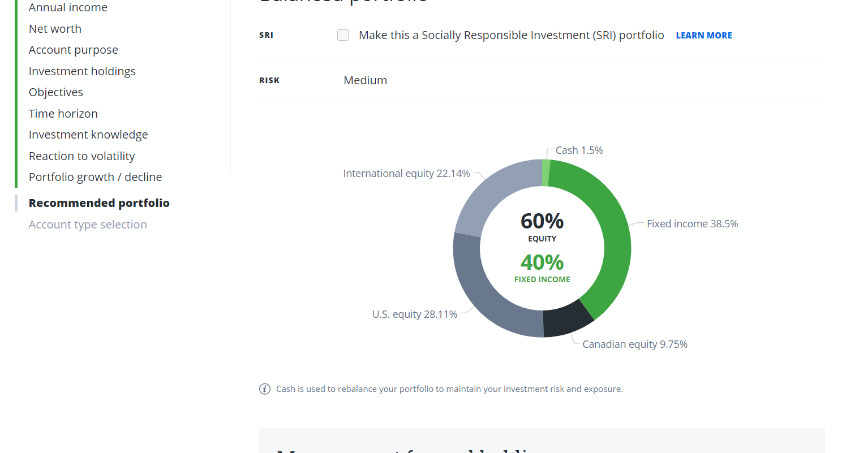Select Account purpose in sidebar
859x453 pixels.
point(74,50)
